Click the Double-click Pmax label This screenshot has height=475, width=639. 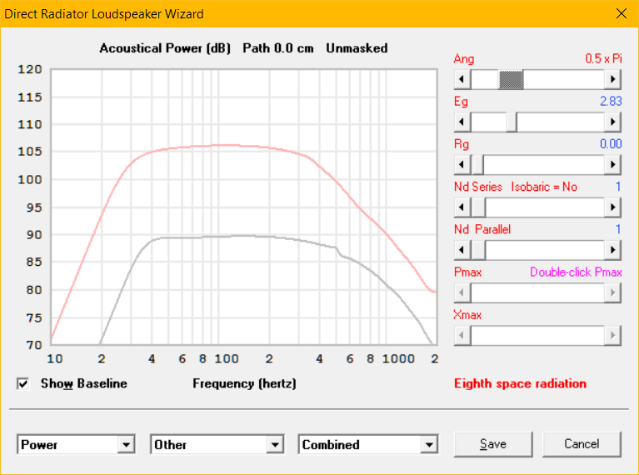[576, 272]
